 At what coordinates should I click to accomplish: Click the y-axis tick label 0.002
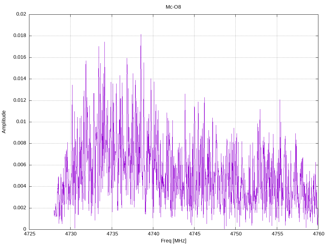[x=20, y=208]
